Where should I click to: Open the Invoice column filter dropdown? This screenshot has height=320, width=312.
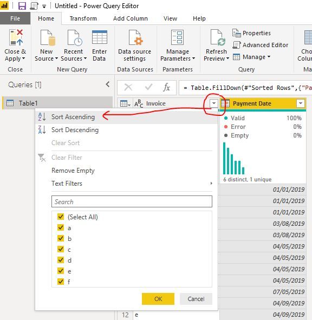pos(214,103)
